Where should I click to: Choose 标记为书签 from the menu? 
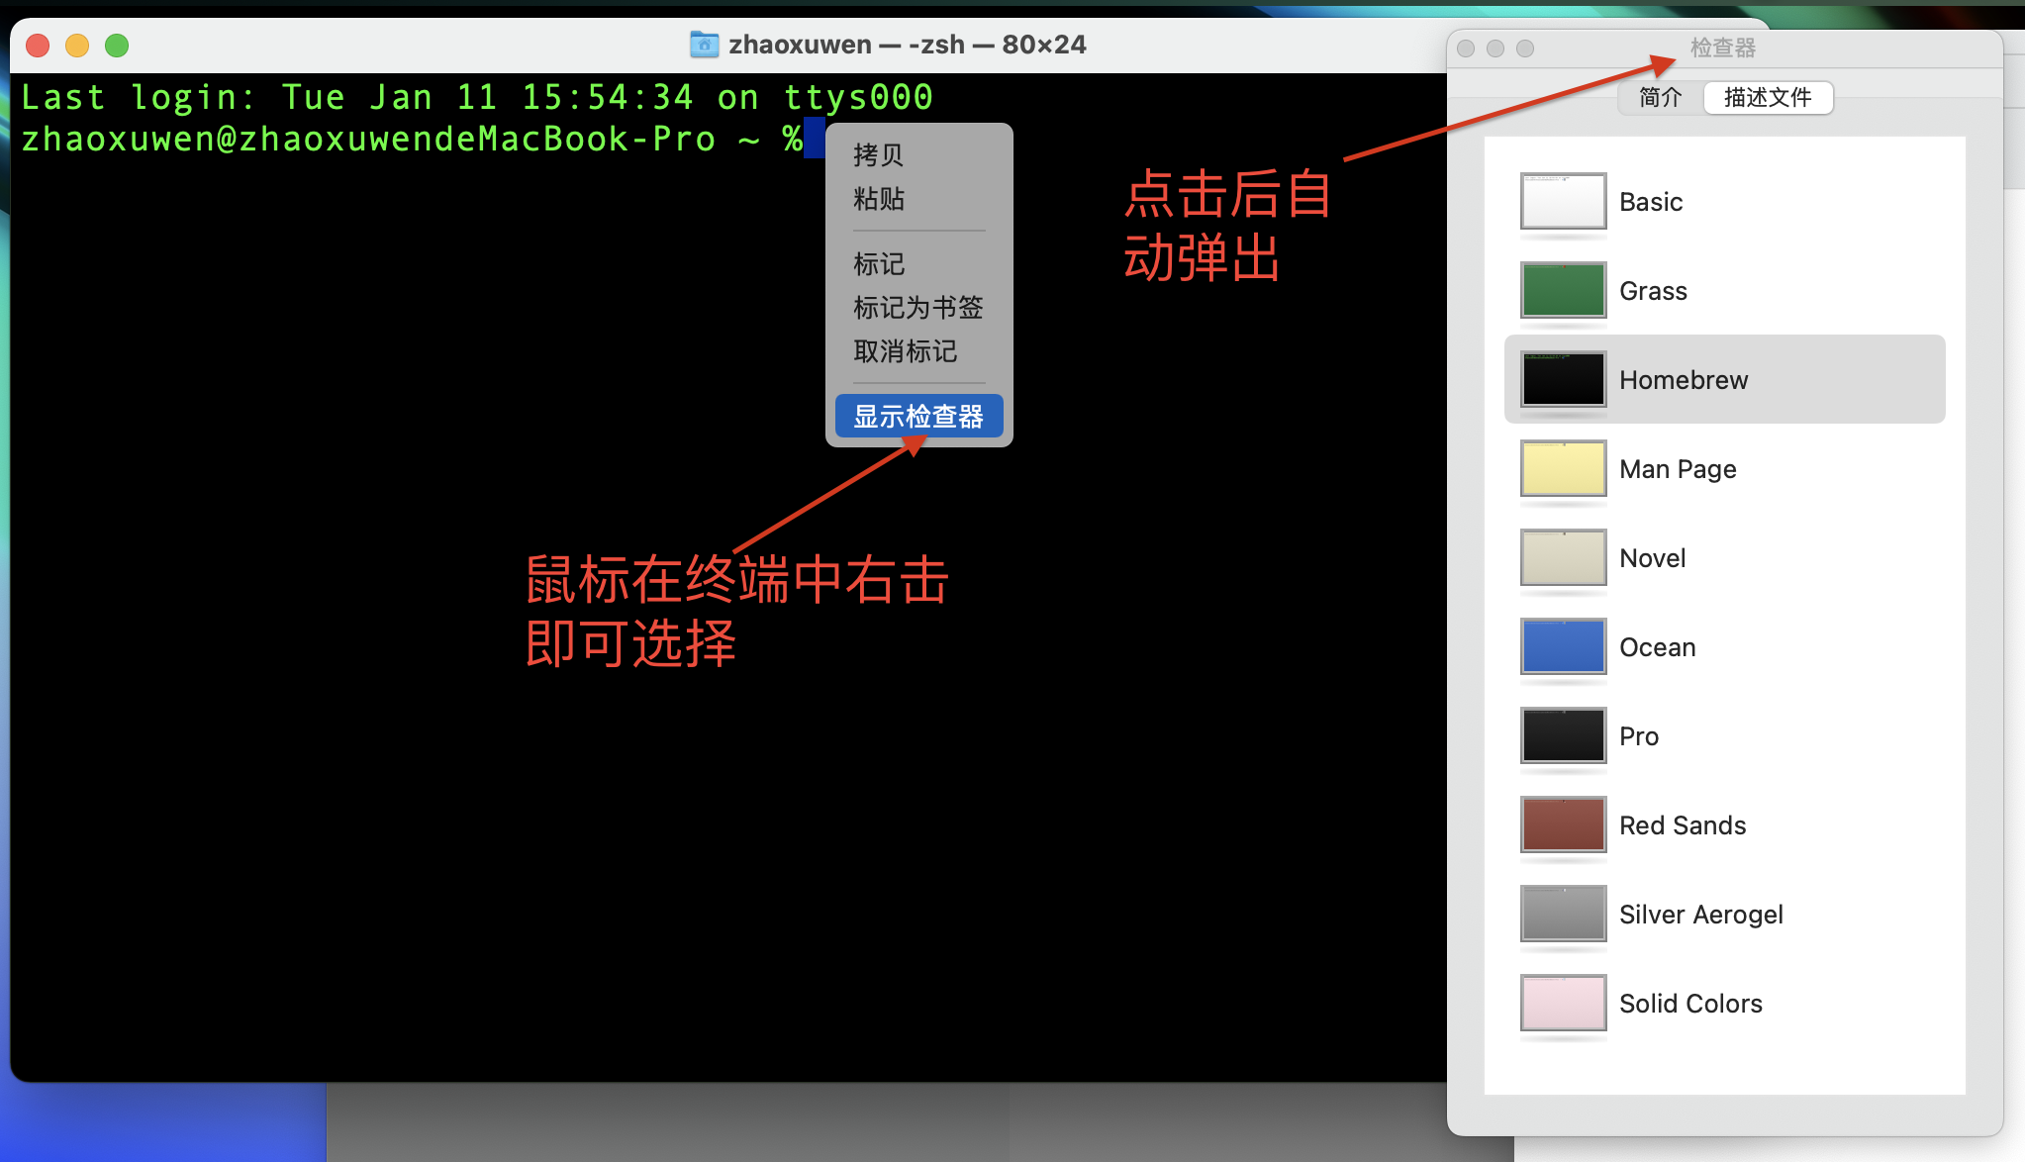(916, 308)
